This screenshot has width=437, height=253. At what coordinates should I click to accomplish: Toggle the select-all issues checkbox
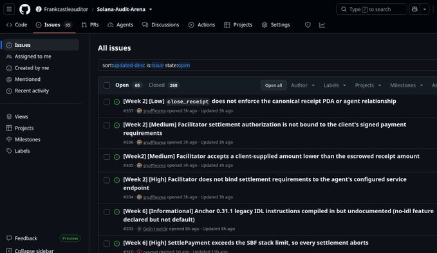tap(107, 85)
